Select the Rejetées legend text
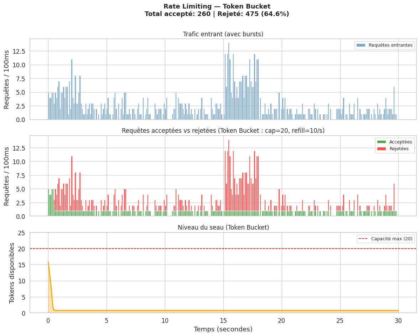420x336 pixels. click(399, 149)
